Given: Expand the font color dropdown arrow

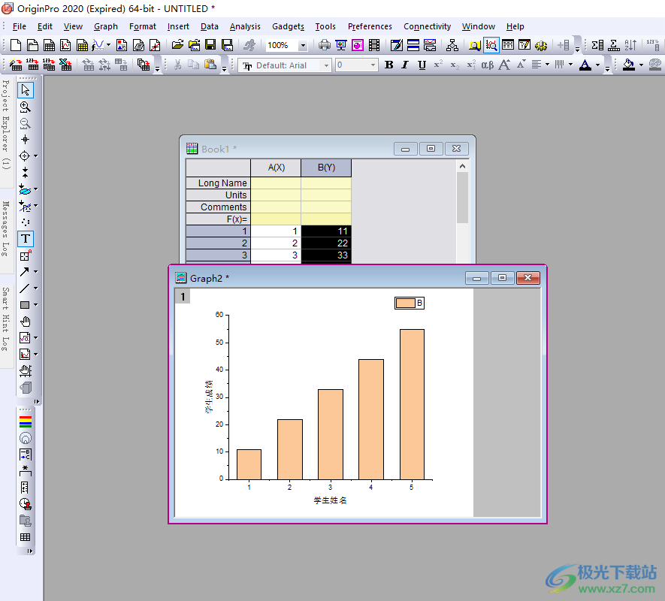Looking at the screenshot, I should (597, 65).
